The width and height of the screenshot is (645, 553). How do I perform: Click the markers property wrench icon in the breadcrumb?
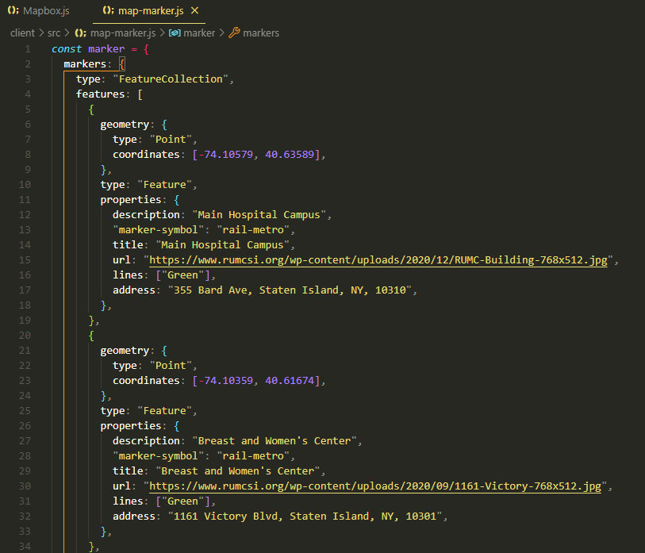(x=236, y=33)
